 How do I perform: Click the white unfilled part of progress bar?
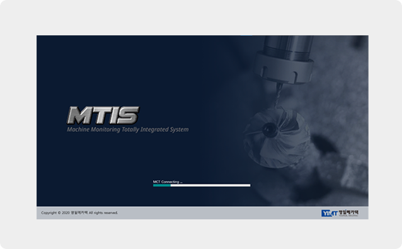(x=210, y=185)
